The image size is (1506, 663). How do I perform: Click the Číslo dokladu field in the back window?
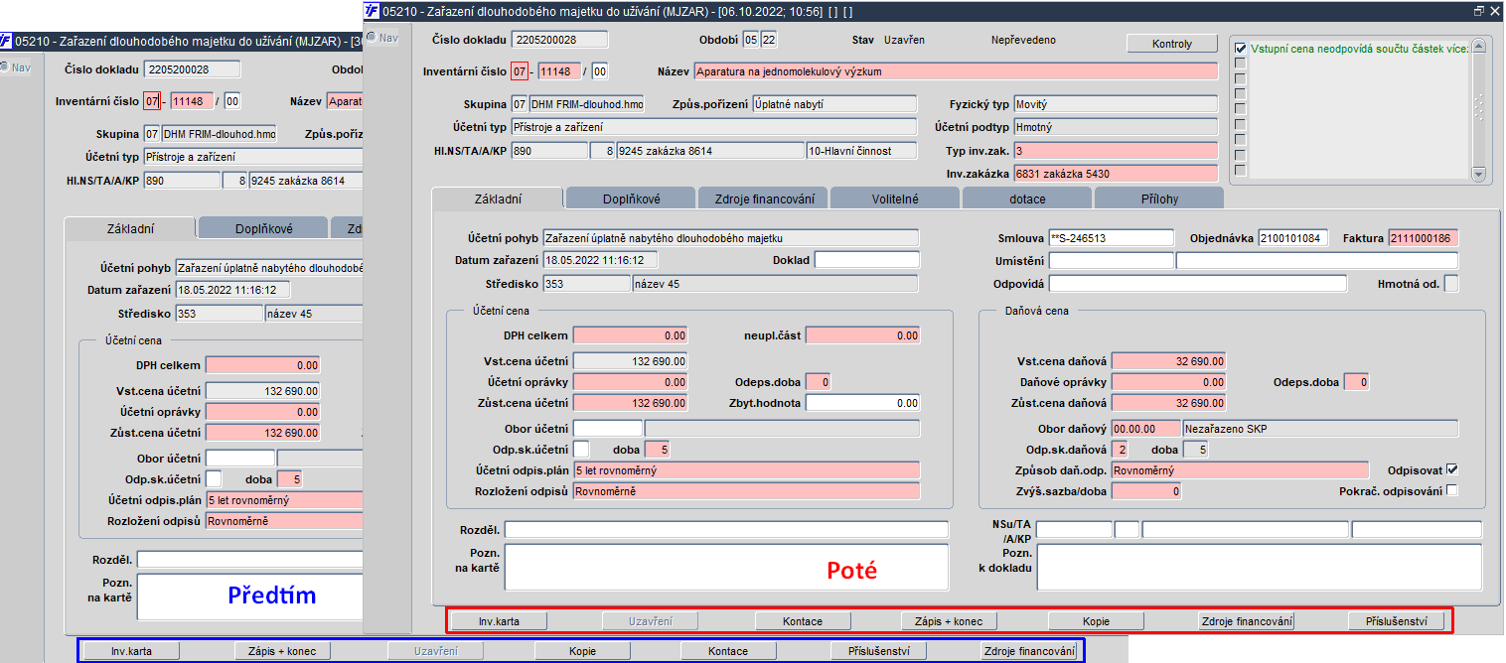[192, 69]
